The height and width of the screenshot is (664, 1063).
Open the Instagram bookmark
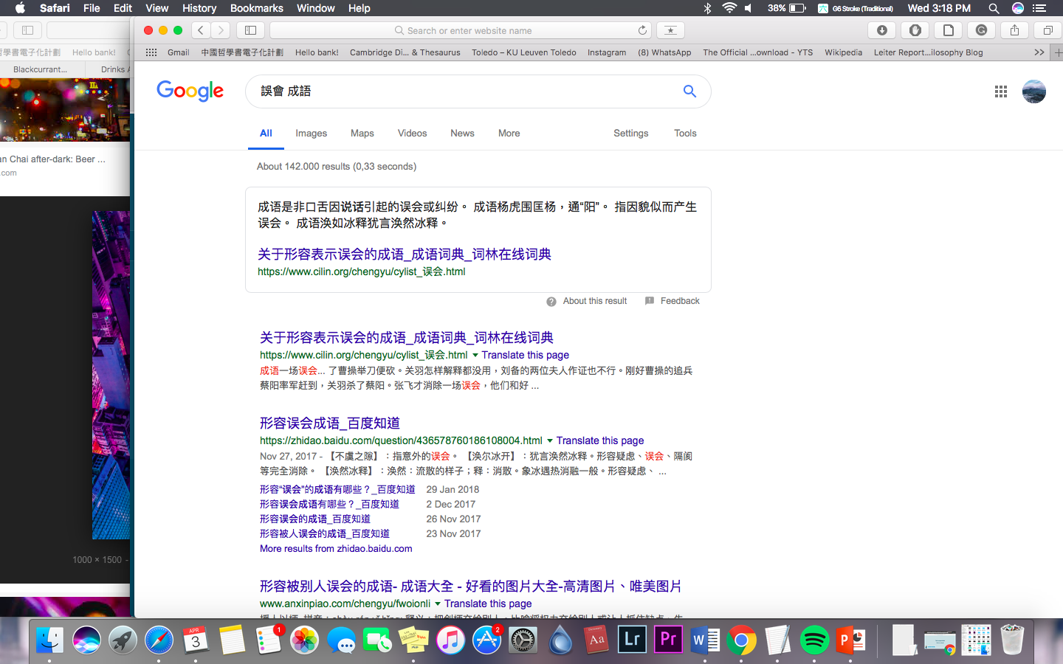click(x=607, y=52)
